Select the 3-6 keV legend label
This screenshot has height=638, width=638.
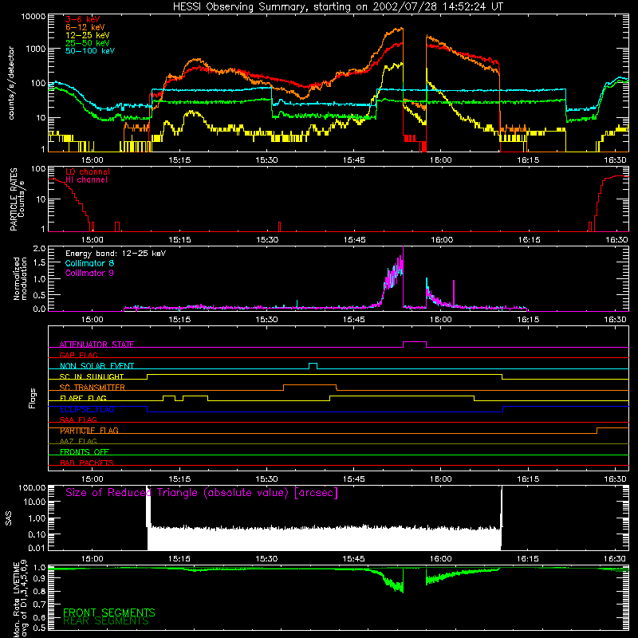[83, 19]
